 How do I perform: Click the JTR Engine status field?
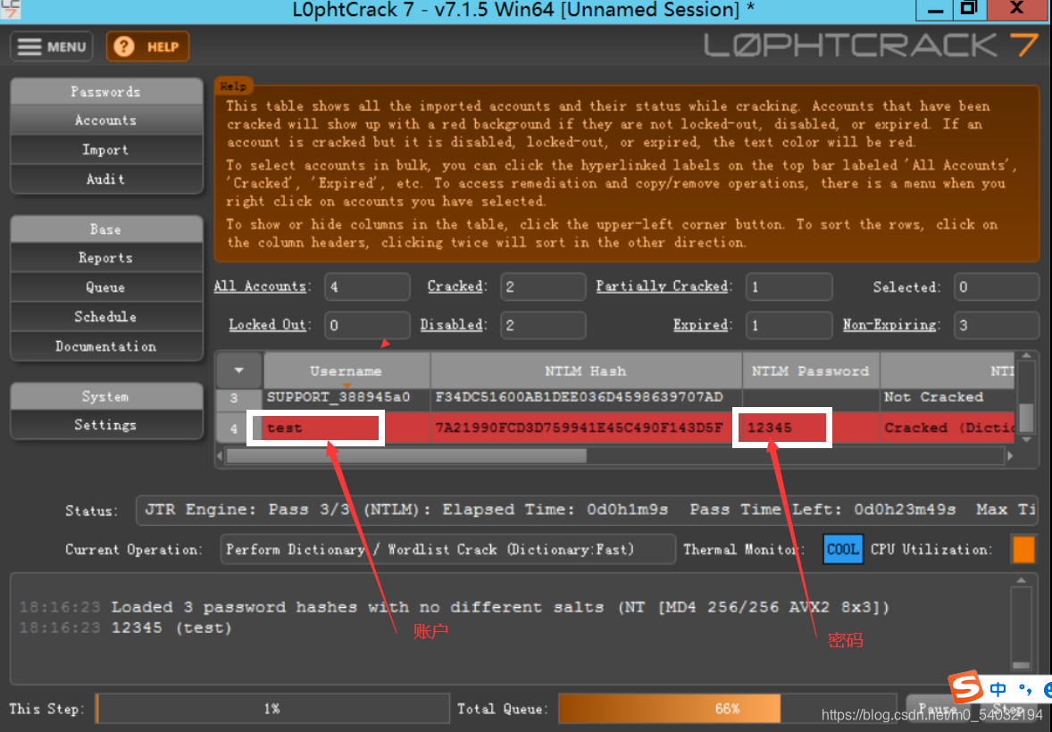pyautogui.click(x=587, y=510)
